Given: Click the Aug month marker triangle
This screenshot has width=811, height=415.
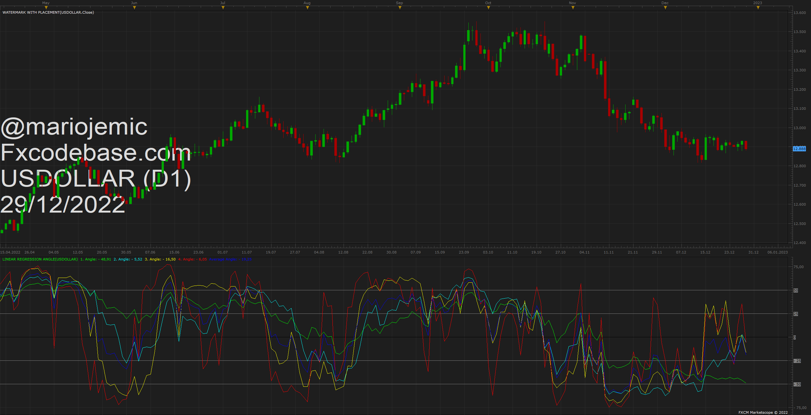Looking at the screenshot, I should tap(307, 8).
